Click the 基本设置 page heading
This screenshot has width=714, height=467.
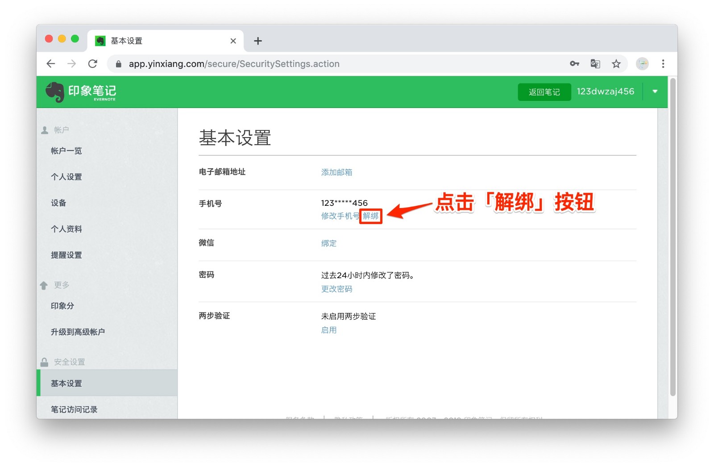(235, 138)
